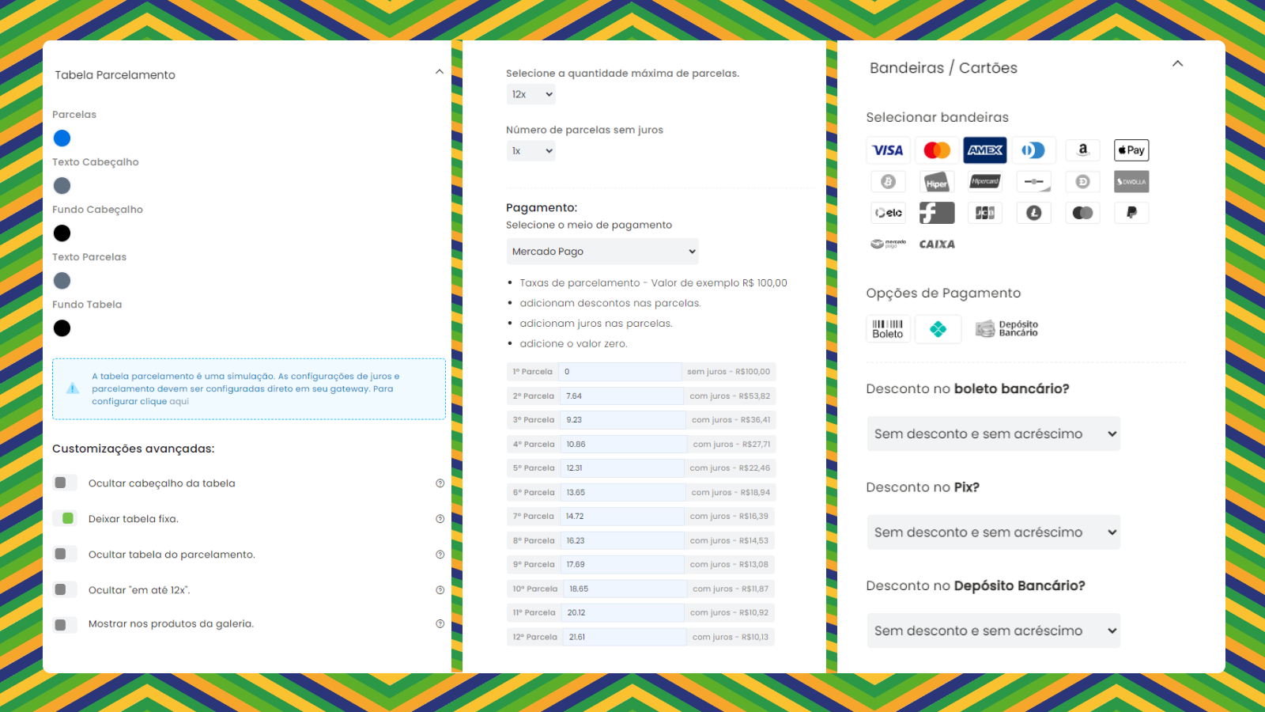Select the Mercado Pago brand icon
1265x712 pixels.
tap(888, 244)
